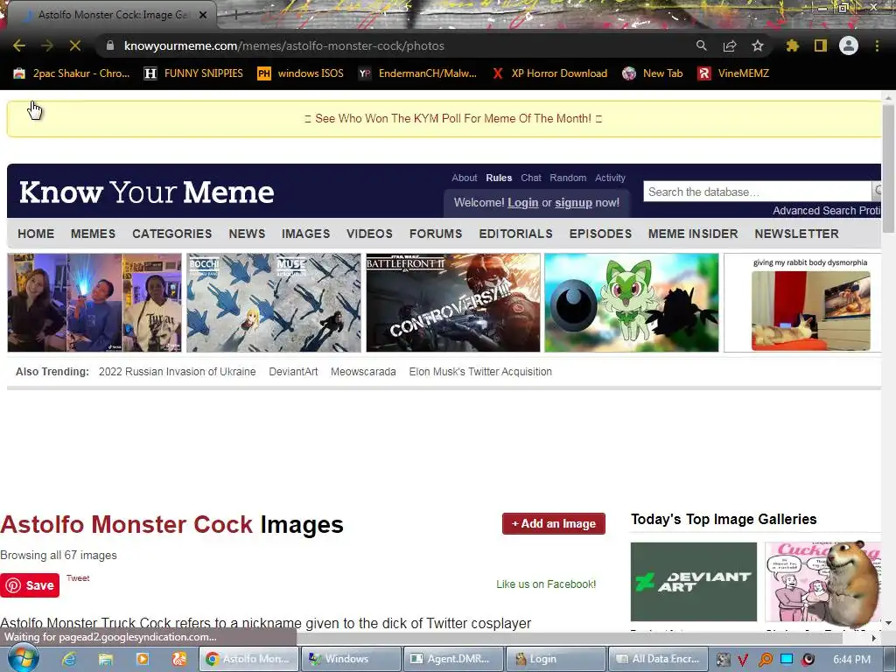The width and height of the screenshot is (896, 672).
Task: Stop page loading with the X icon
Action: coord(75,45)
